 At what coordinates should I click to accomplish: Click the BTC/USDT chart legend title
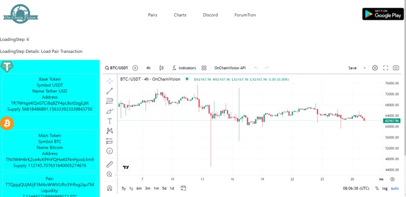(150, 79)
